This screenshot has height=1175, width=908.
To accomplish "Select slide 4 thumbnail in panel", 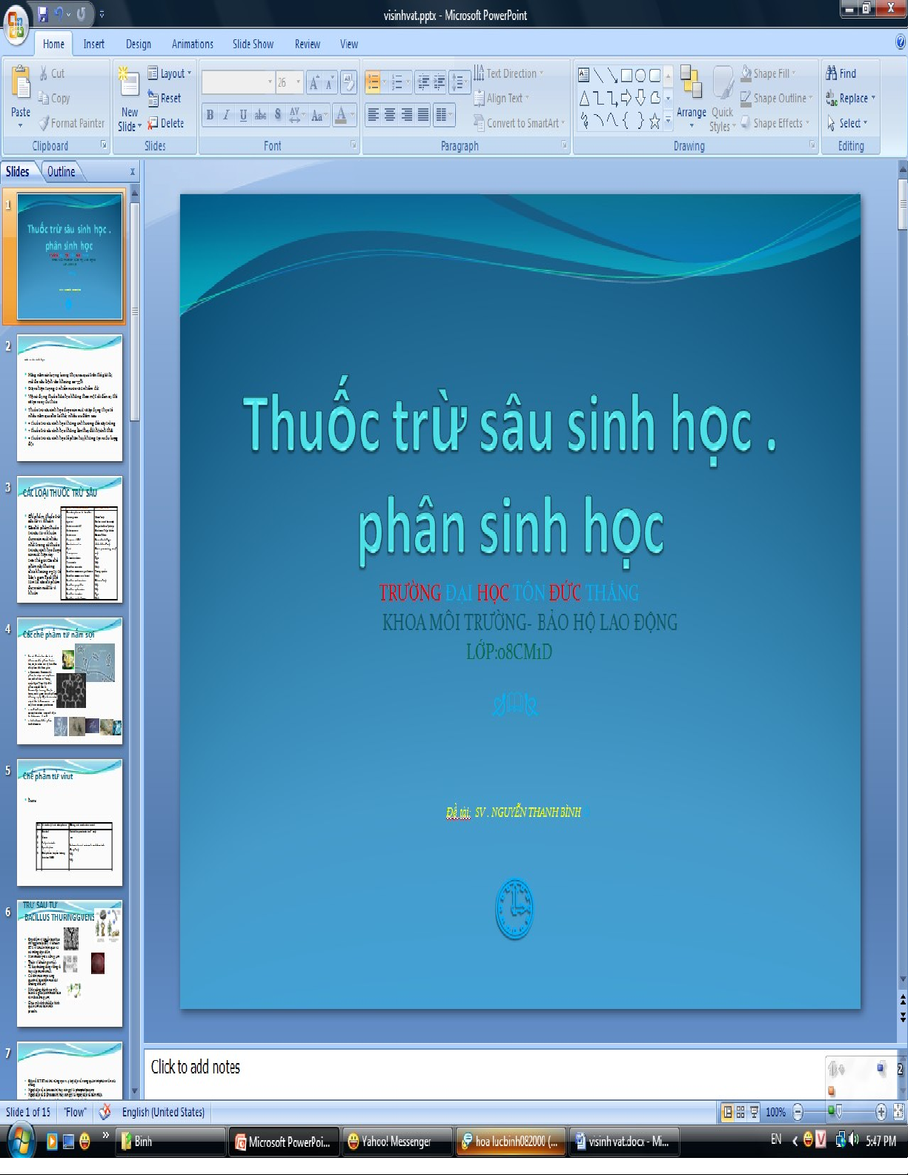I will tap(70, 681).
